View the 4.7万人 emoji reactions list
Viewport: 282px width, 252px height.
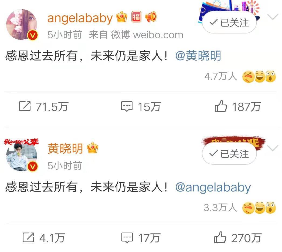(240, 76)
